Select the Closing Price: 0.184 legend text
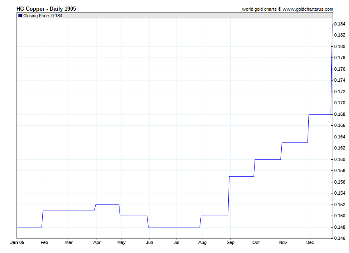The image size is (349, 253). [x=43, y=16]
